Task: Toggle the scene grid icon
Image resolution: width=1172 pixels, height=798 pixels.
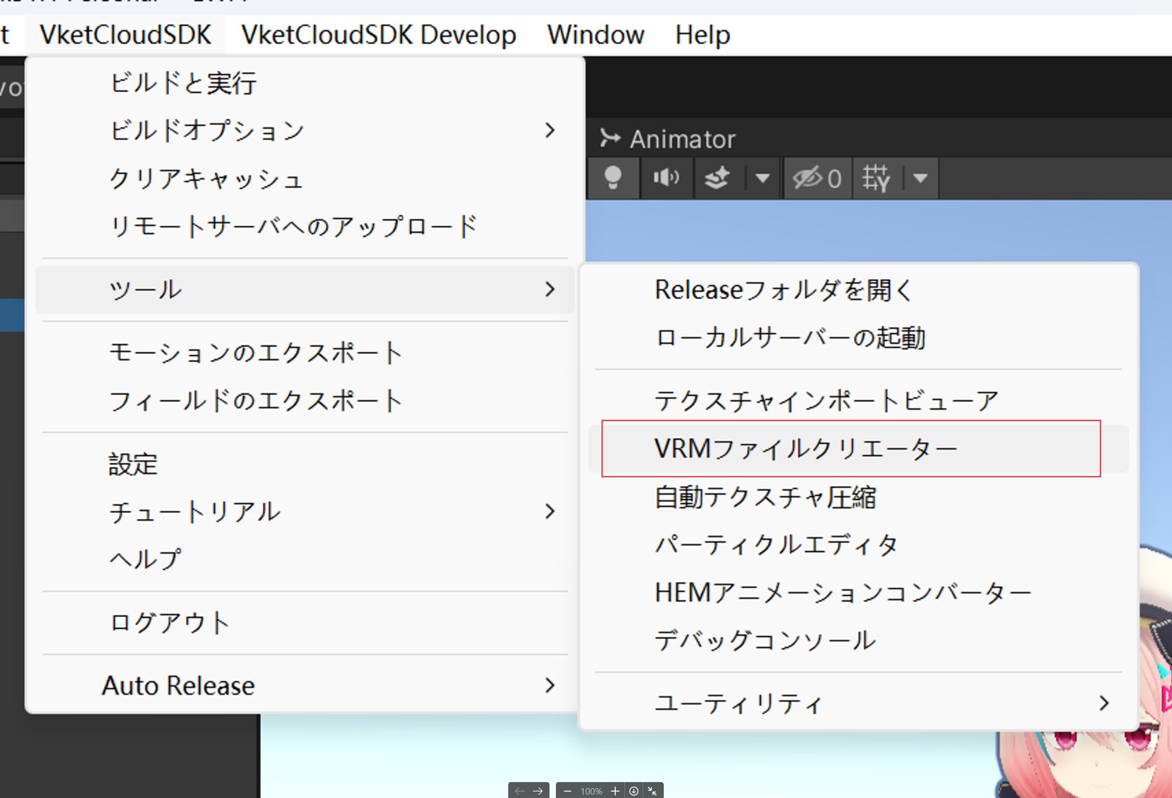Action: coord(876,178)
